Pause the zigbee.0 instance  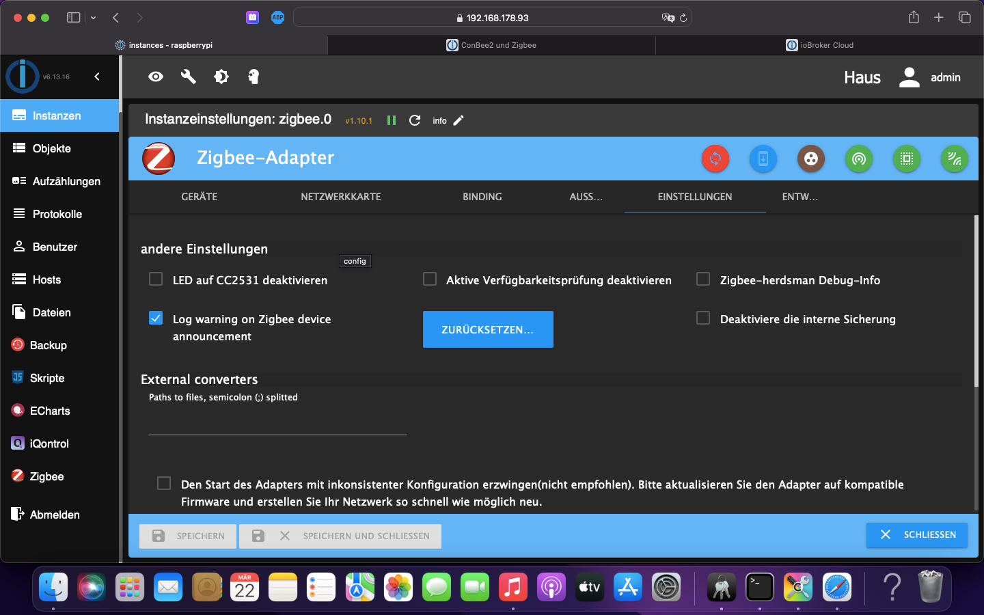pyautogui.click(x=392, y=120)
